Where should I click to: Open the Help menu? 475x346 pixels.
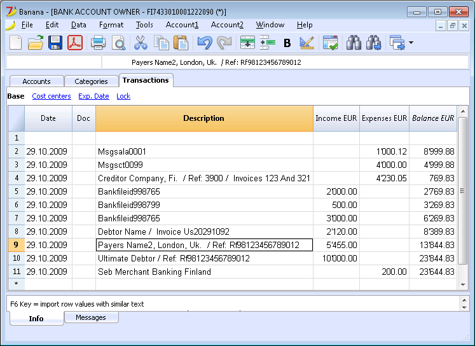click(x=305, y=25)
